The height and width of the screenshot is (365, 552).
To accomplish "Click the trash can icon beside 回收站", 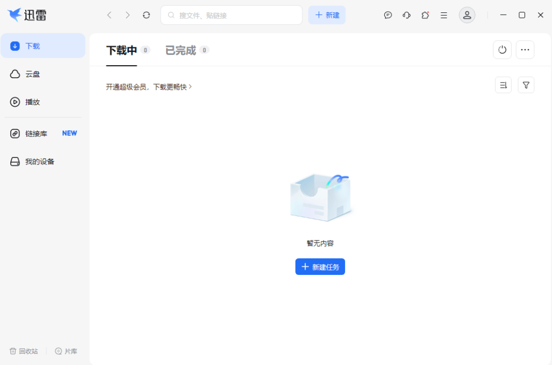I will pos(13,351).
